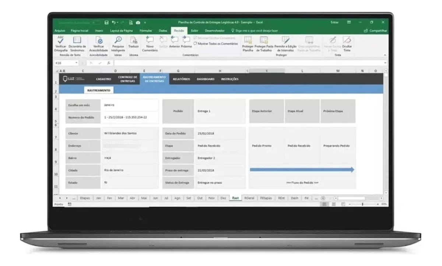
Task: Open RELATÓRIOS section in sheet header
Action: [182, 79]
